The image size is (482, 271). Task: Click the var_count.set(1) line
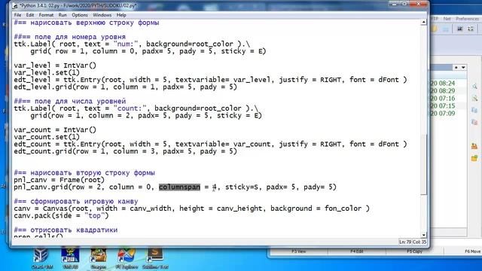pyautogui.click(x=47, y=137)
